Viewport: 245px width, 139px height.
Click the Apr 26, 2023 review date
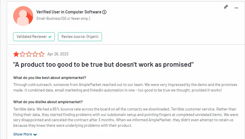point(58,54)
